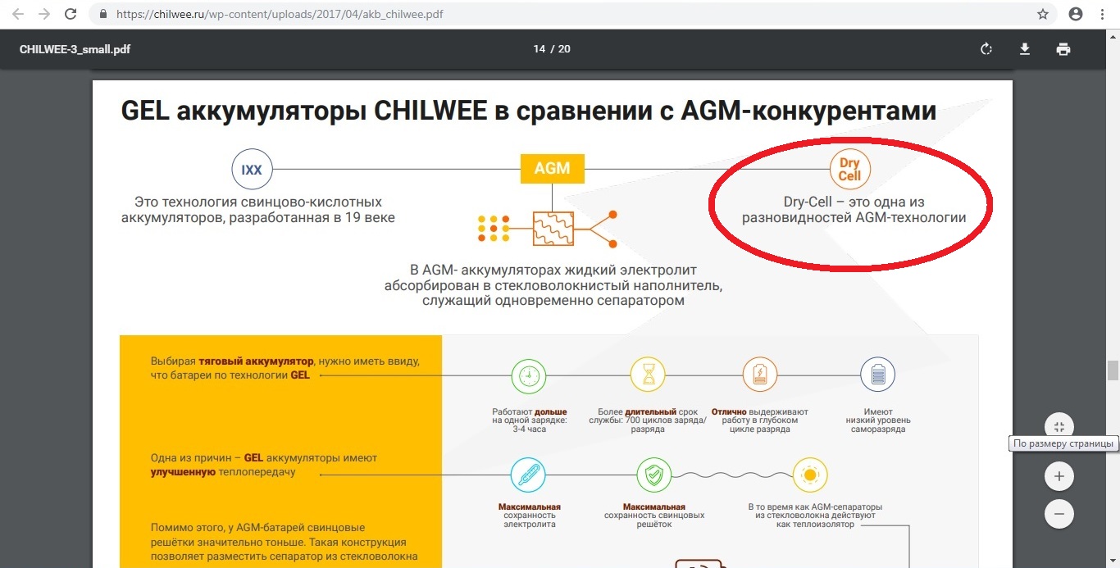Click the file name CHILWEE-3_small.pdf
This screenshot has width=1120, height=568.
[x=75, y=49]
